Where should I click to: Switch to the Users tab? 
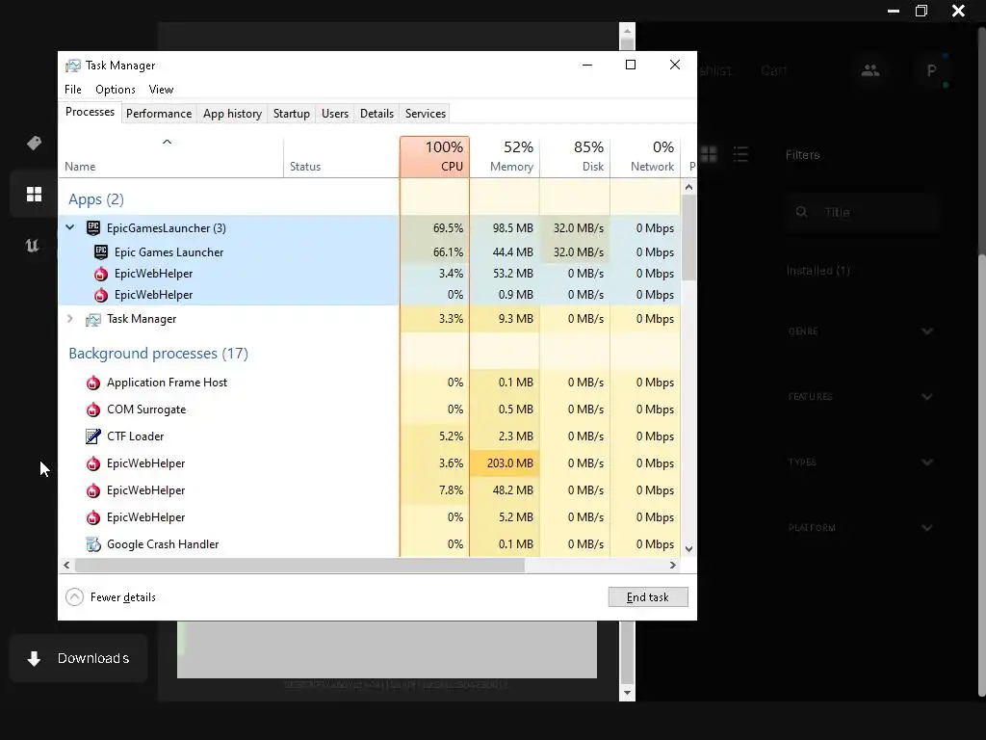334,114
